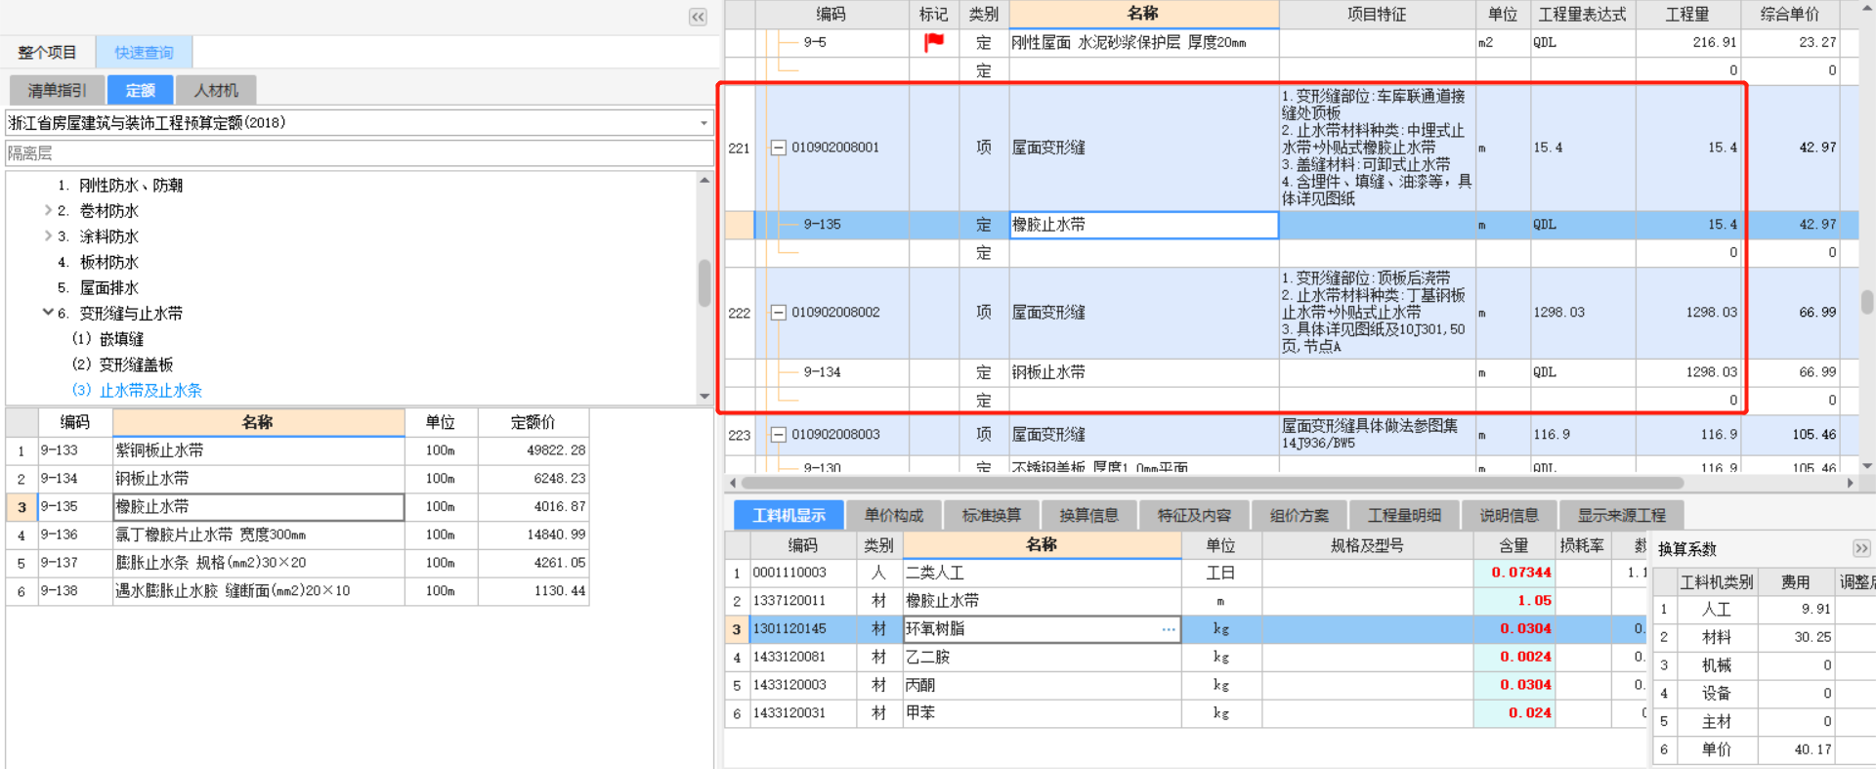The width and height of the screenshot is (1876, 769).
Task: Open the 浙江省房屋建筑与装饰工程预算定额 dropdown
Action: (703, 123)
